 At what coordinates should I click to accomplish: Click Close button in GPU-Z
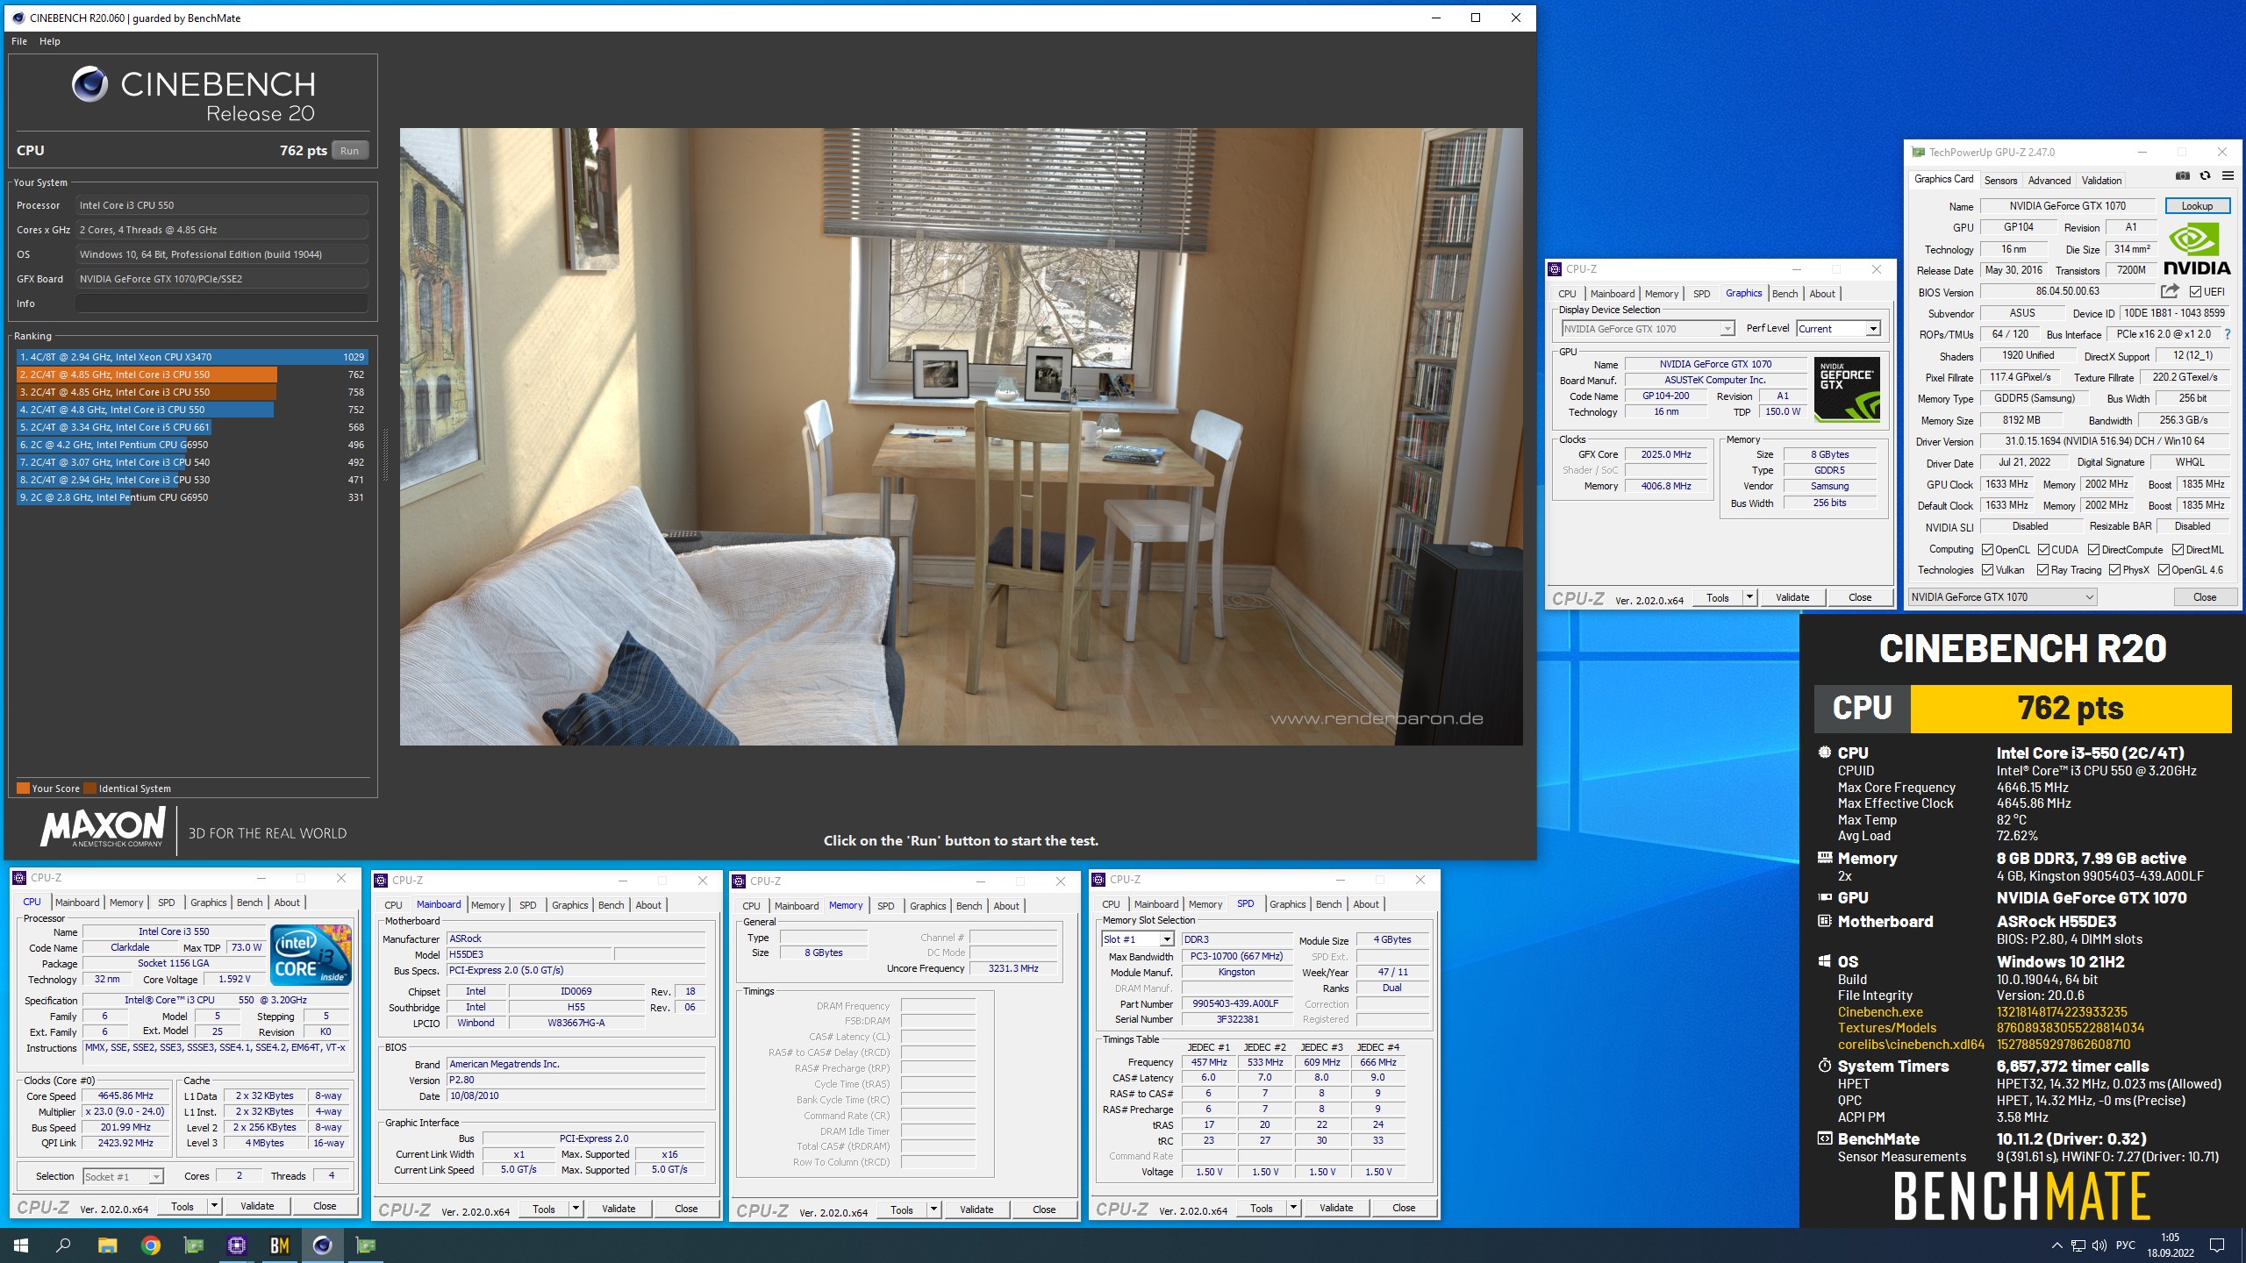[2204, 597]
